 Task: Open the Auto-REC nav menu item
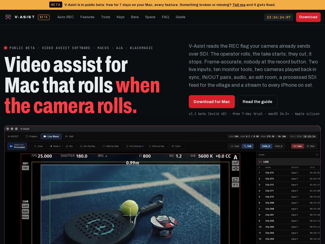point(66,17)
